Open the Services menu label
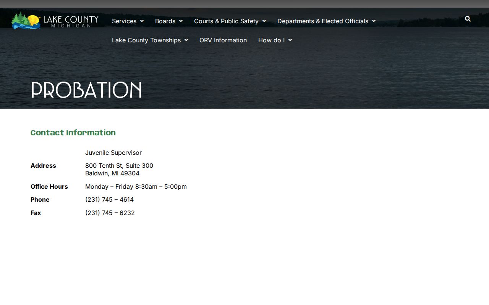The width and height of the screenshot is (489, 305). tap(124, 21)
